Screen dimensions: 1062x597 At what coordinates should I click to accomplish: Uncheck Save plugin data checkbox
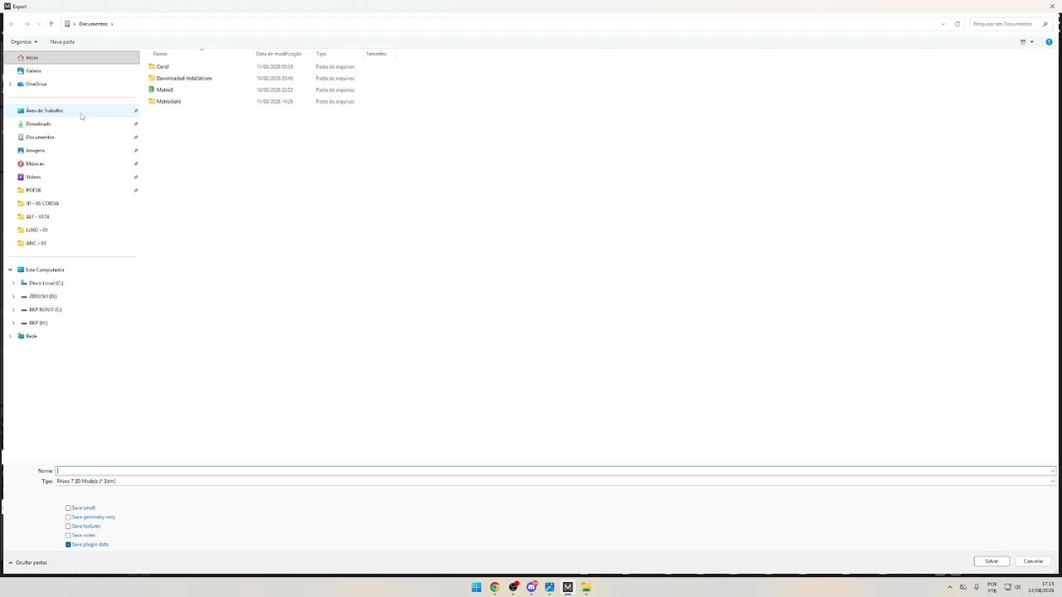(x=68, y=544)
